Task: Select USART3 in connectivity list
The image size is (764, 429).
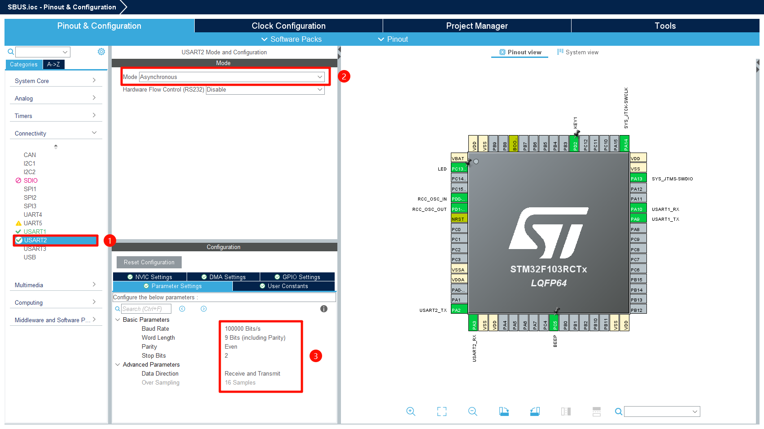Action: point(35,249)
